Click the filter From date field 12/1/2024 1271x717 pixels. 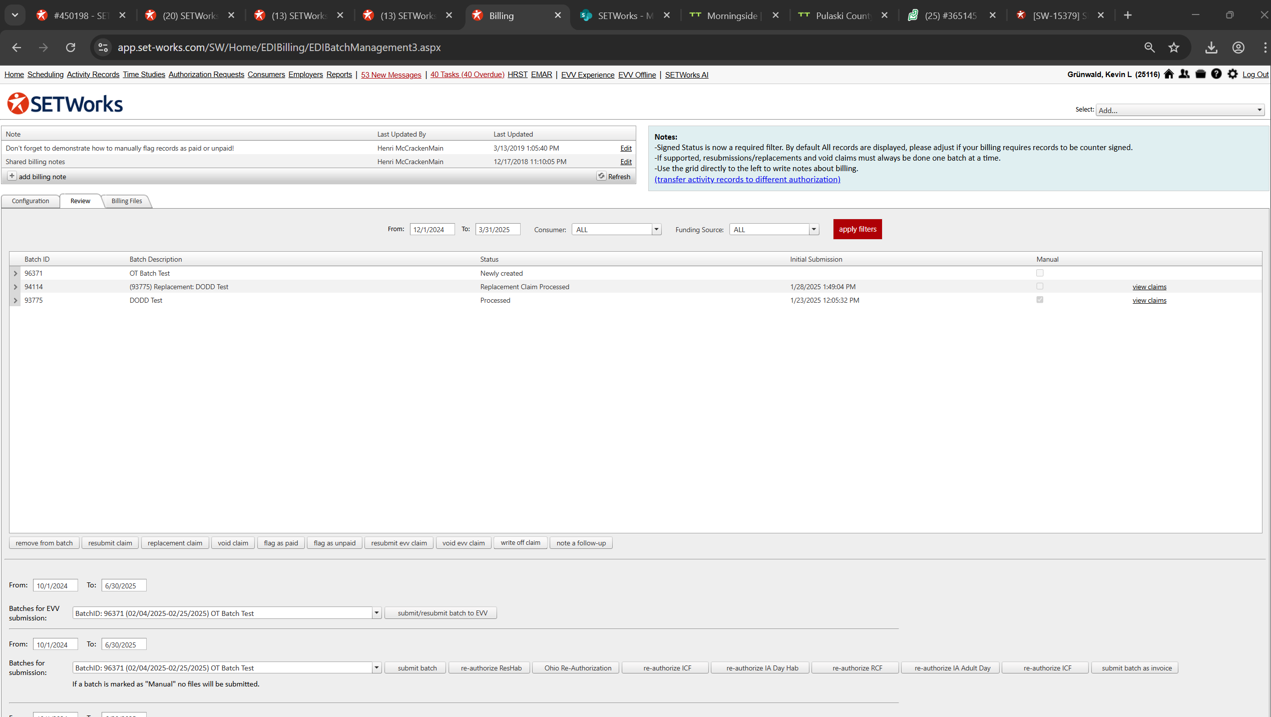tap(432, 230)
